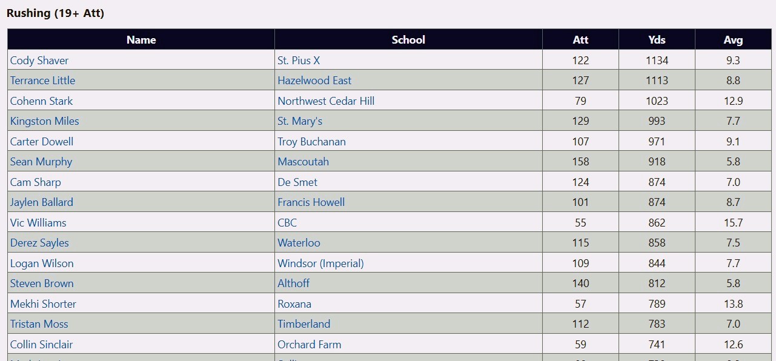The image size is (776, 361).
Task: Click the School column header
Action: pyautogui.click(x=408, y=40)
